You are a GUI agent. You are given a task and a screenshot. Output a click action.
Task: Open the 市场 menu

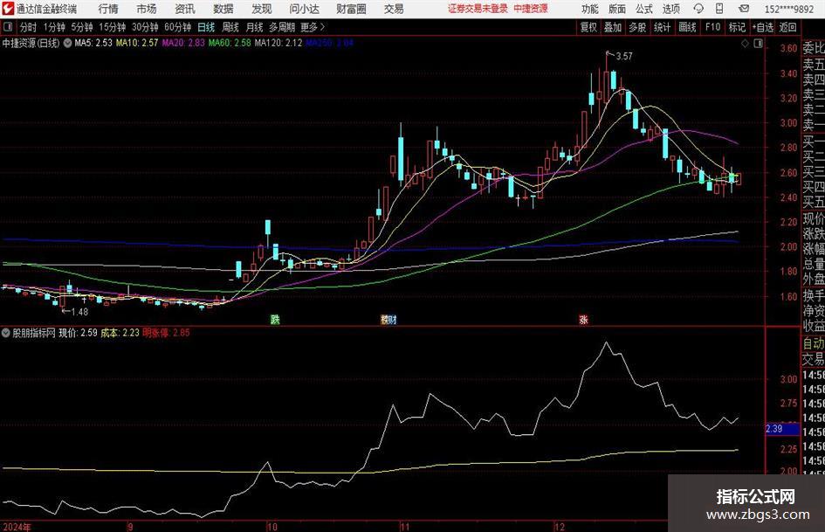click(147, 9)
